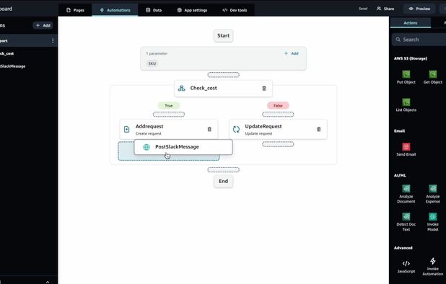Click the Share button
Image resolution: width=446 pixels, height=284 pixels.
[x=385, y=9]
